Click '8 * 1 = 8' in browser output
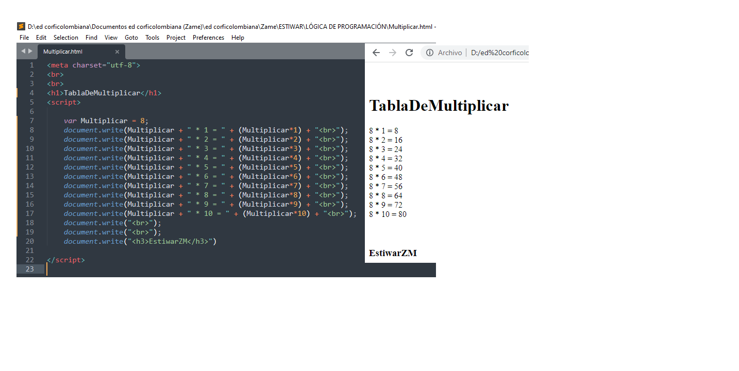 point(383,131)
